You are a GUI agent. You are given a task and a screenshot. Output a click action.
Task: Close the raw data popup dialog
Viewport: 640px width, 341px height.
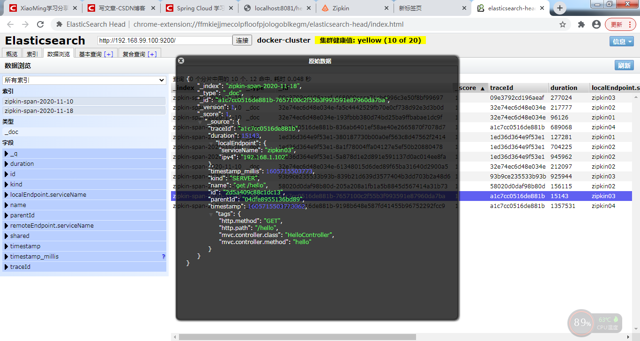pos(181,61)
